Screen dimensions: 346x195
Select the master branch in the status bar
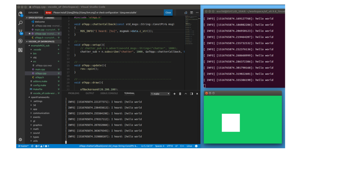(x=24, y=146)
